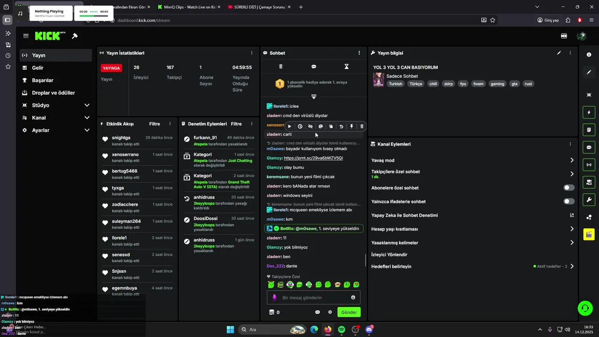
Task: Click the wrench icon in right sidebar
Action: pyautogui.click(x=589, y=200)
